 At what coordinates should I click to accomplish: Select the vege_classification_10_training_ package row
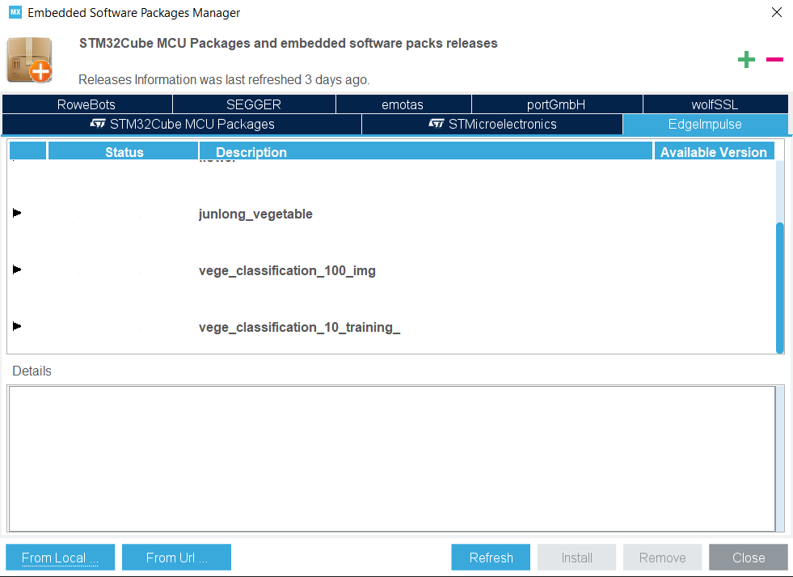(x=297, y=327)
